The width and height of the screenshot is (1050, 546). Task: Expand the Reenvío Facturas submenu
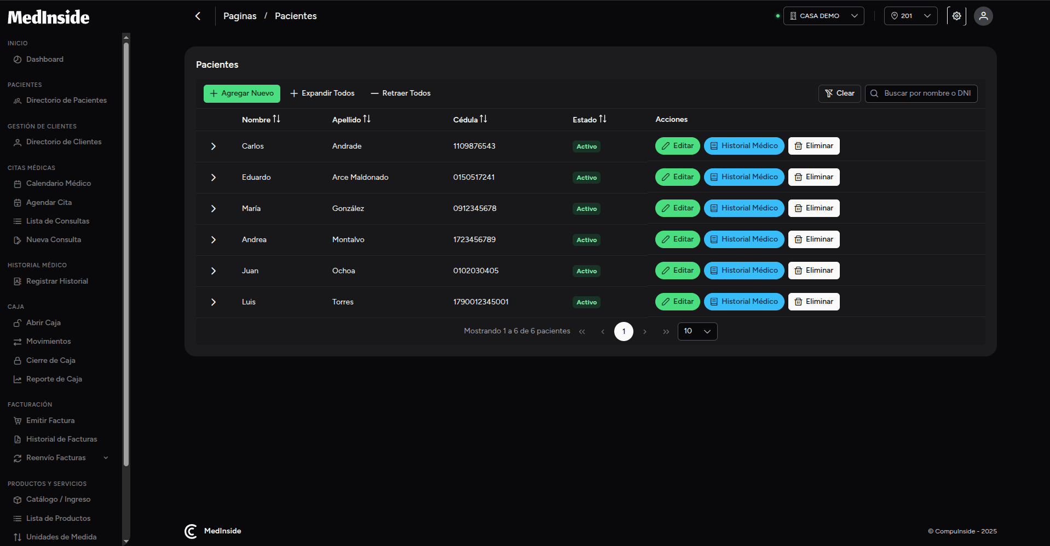coord(106,458)
